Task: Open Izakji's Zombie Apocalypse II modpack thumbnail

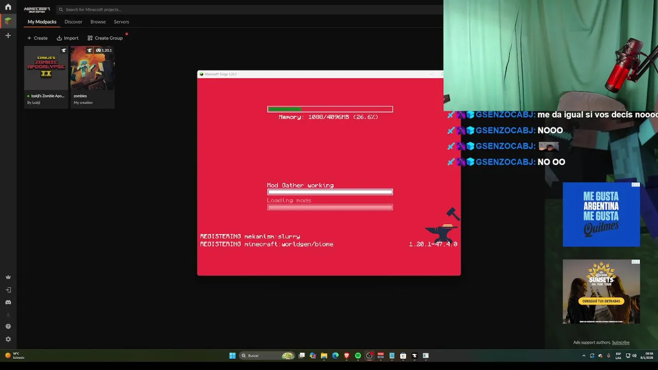Action: (46, 68)
